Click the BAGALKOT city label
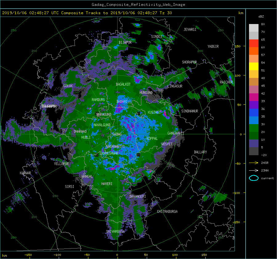277x259 pixels. pyautogui.click(x=123, y=84)
